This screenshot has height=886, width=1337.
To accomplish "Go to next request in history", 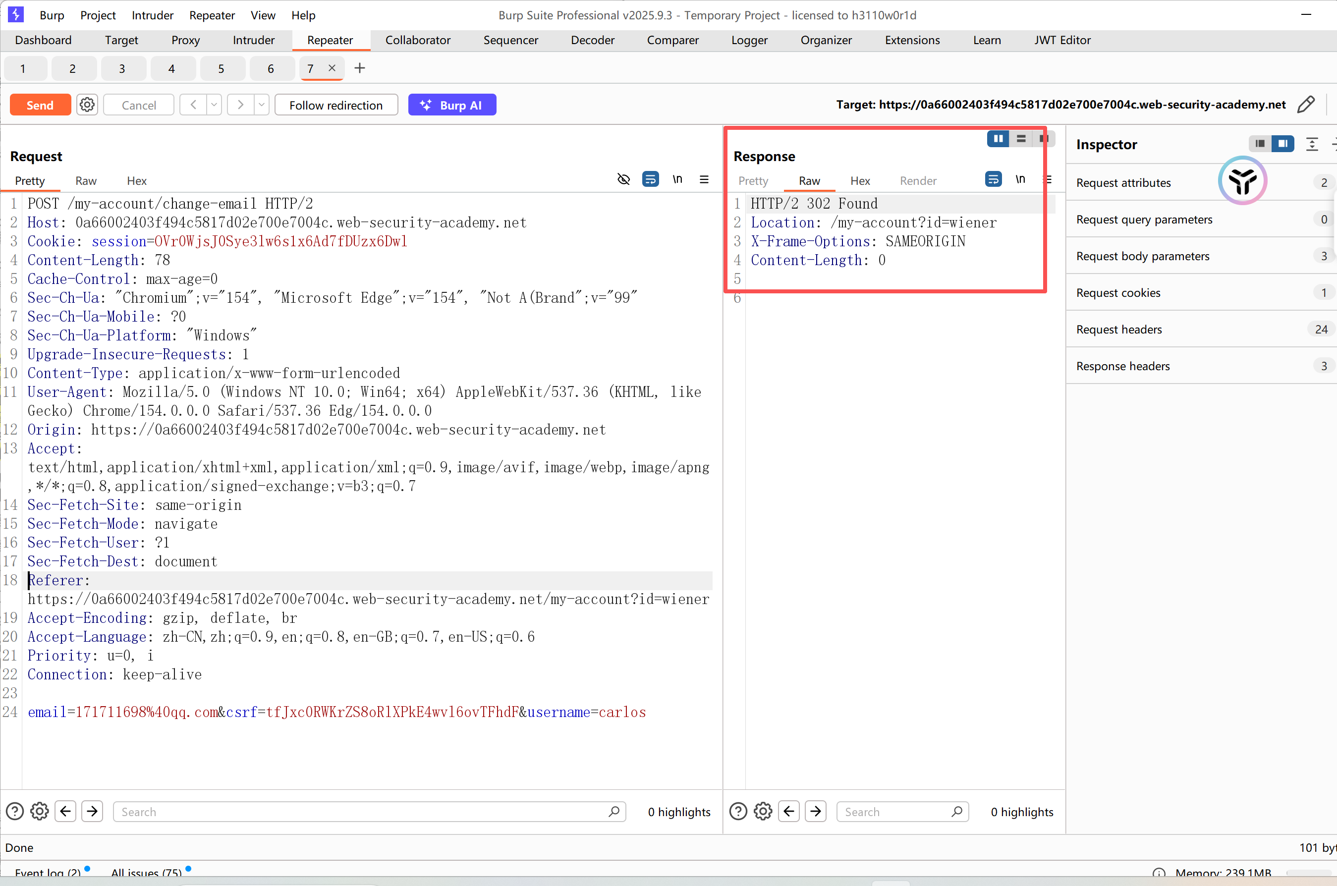I will pos(241,105).
